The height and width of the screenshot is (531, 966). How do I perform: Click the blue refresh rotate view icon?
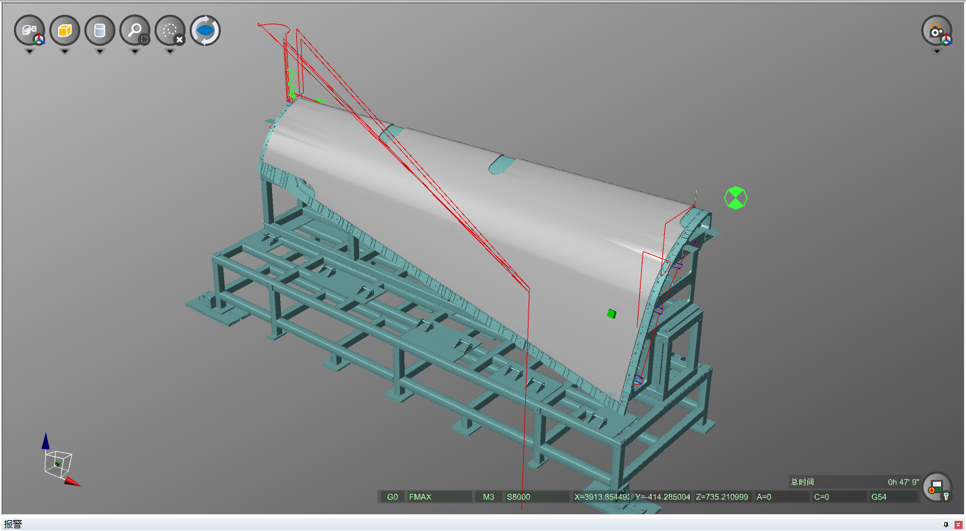tap(205, 30)
